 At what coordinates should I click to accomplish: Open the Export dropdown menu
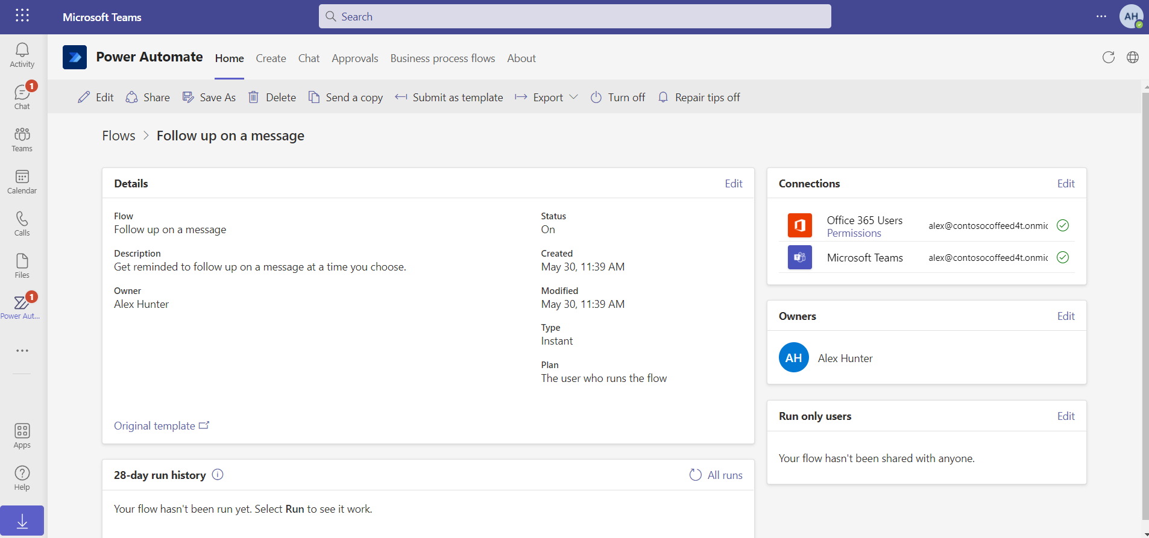point(547,97)
